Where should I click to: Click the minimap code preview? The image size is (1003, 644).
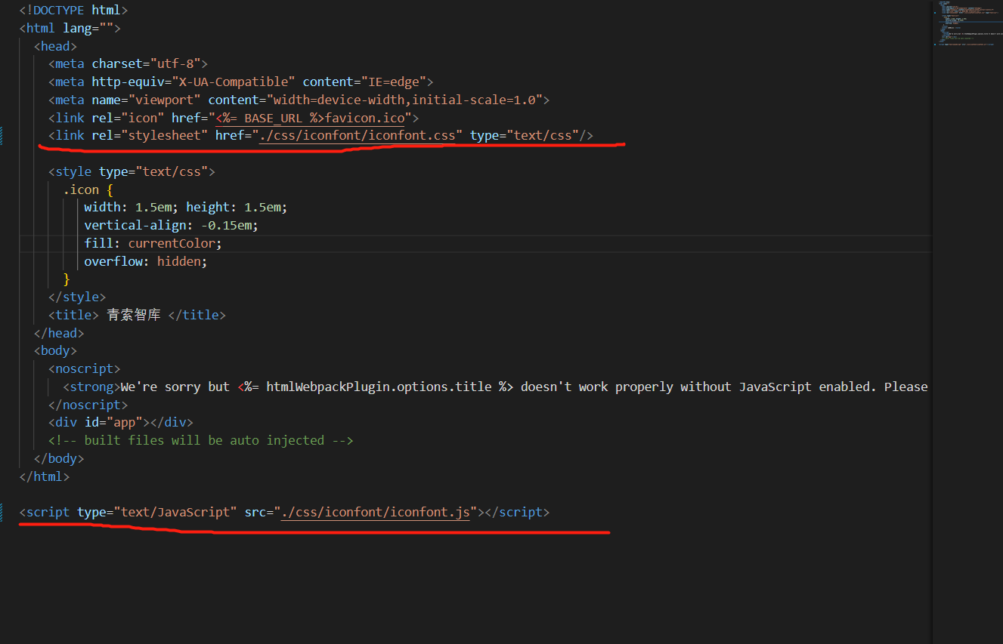coord(967,24)
